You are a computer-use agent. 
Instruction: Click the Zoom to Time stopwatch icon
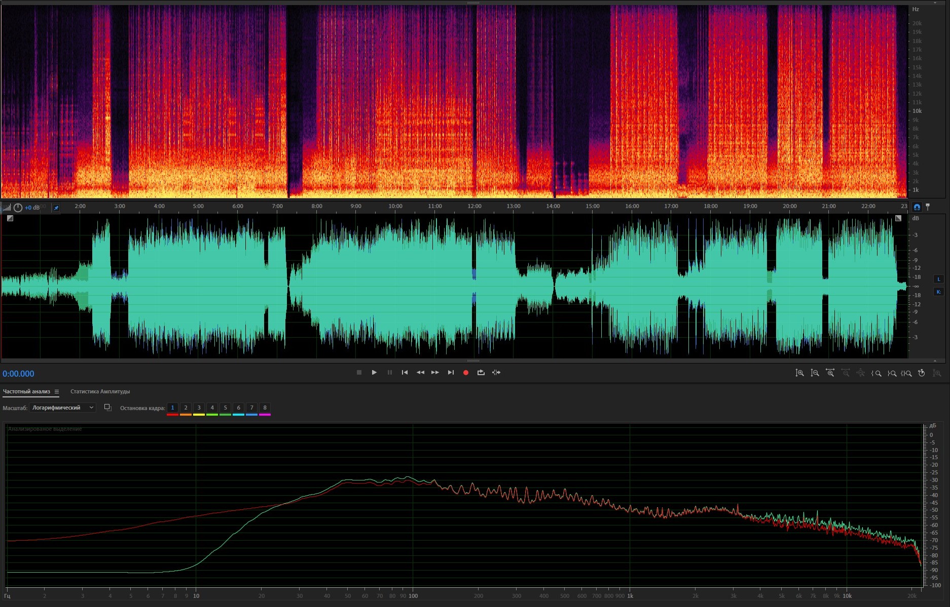coord(922,373)
